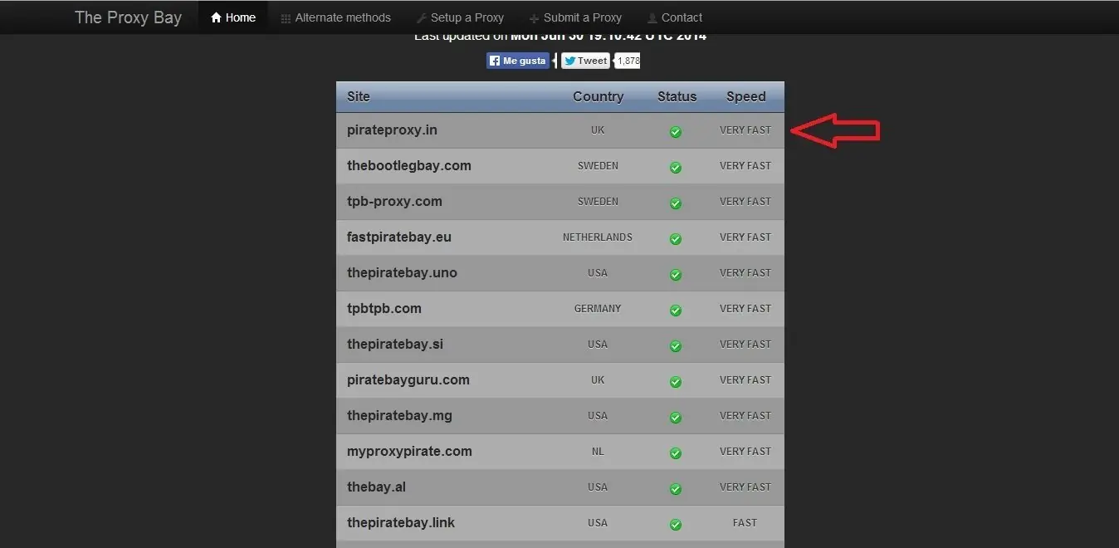1119x548 pixels.
Task: Open thepiratebay.mg proxy link
Action: [399, 416]
